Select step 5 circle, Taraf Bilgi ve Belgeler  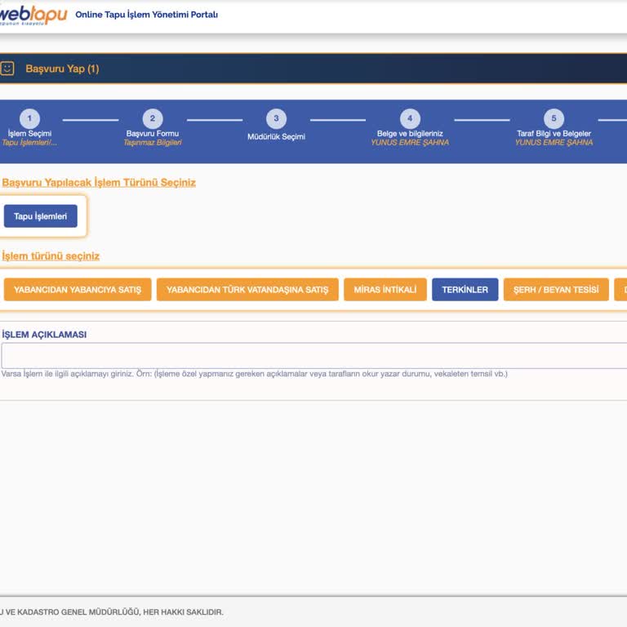pyautogui.click(x=554, y=118)
